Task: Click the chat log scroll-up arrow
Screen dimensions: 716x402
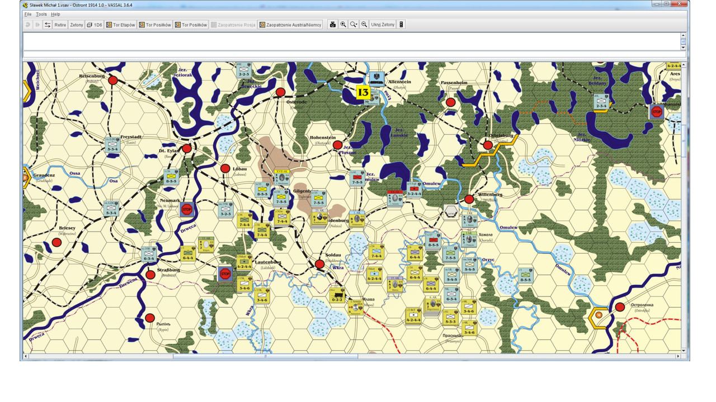Action: click(x=683, y=35)
